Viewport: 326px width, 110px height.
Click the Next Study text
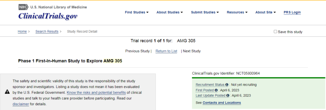click(x=192, y=51)
